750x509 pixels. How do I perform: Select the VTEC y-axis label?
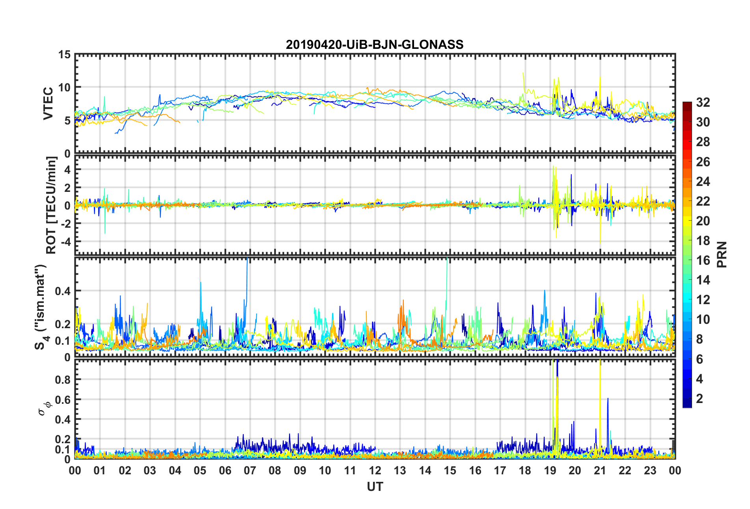[x=48, y=104]
